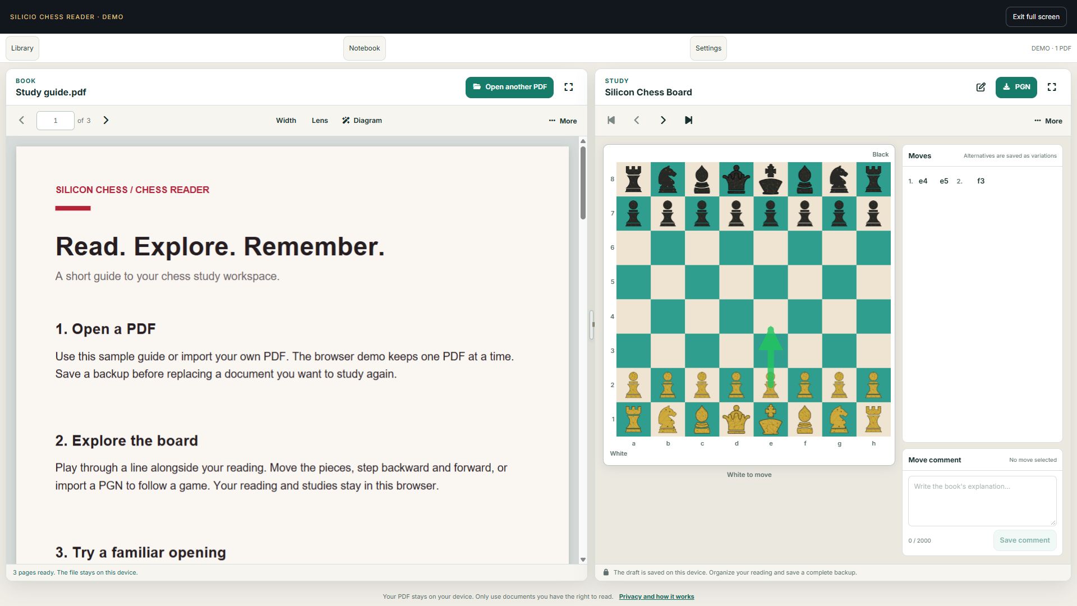Click the edit study title pencil icon
The height and width of the screenshot is (606, 1077).
click(x=981, y=87)
